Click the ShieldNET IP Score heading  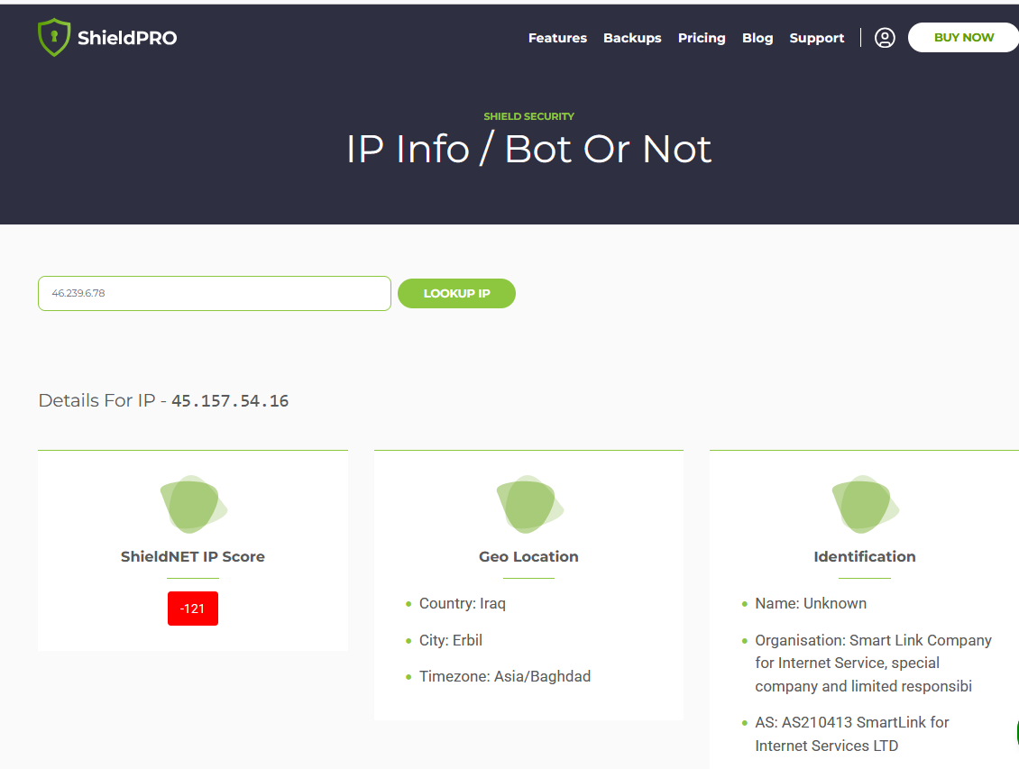(193, 556)
